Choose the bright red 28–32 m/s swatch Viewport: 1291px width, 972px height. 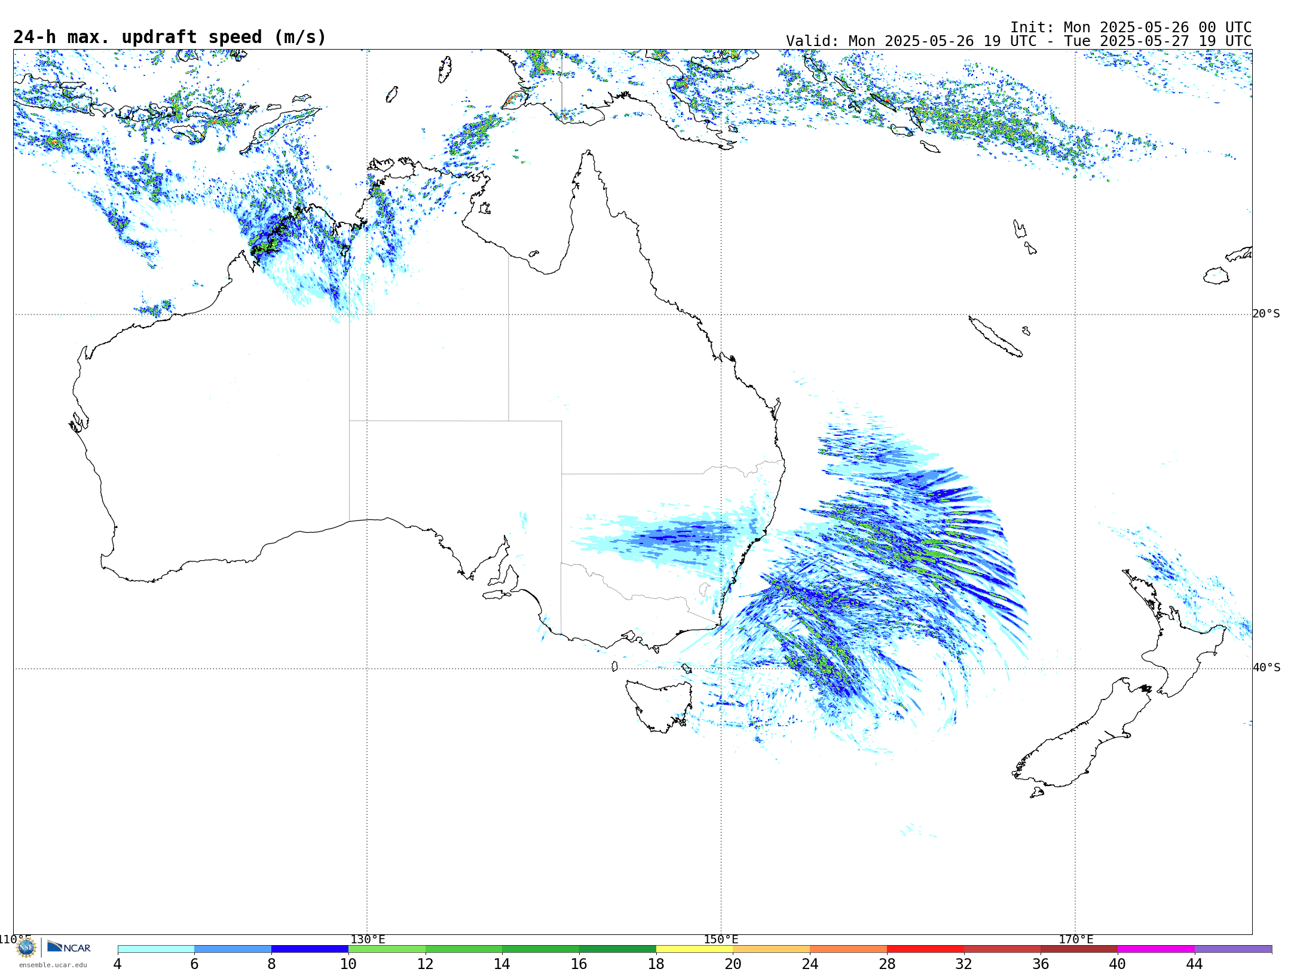pos(925,949)
